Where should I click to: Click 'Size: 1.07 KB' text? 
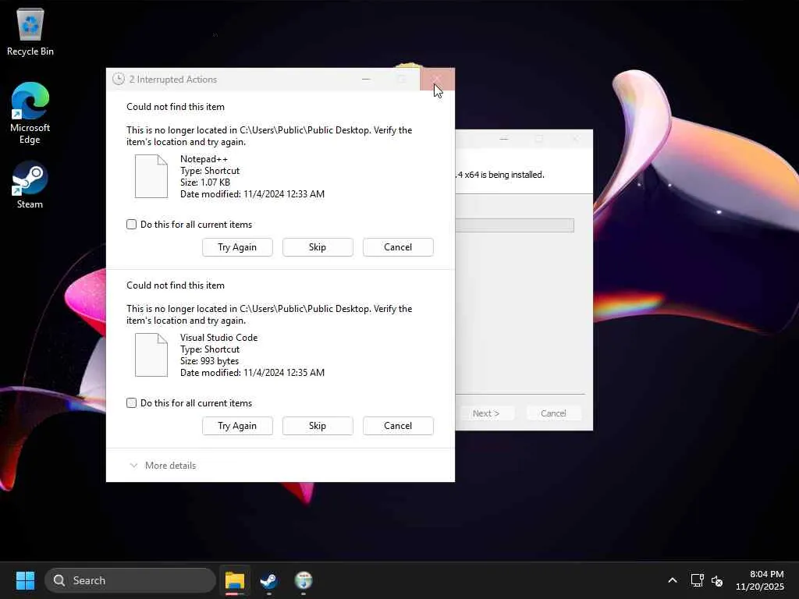tap(205, 183)
